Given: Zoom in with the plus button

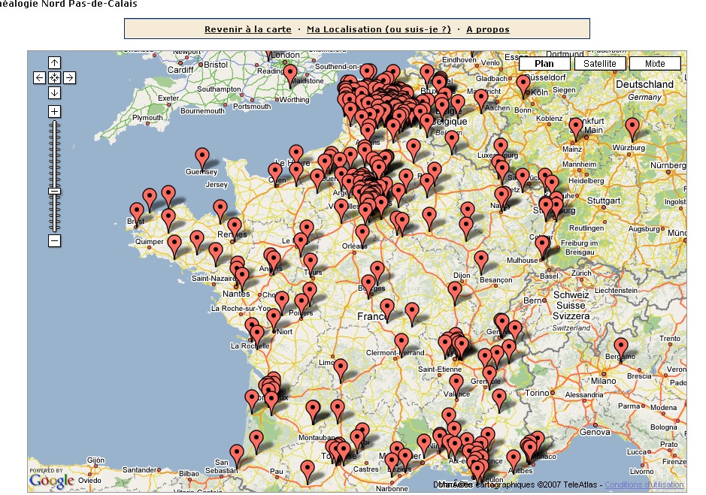Looking at the screenshot, I should pos(54,111).
